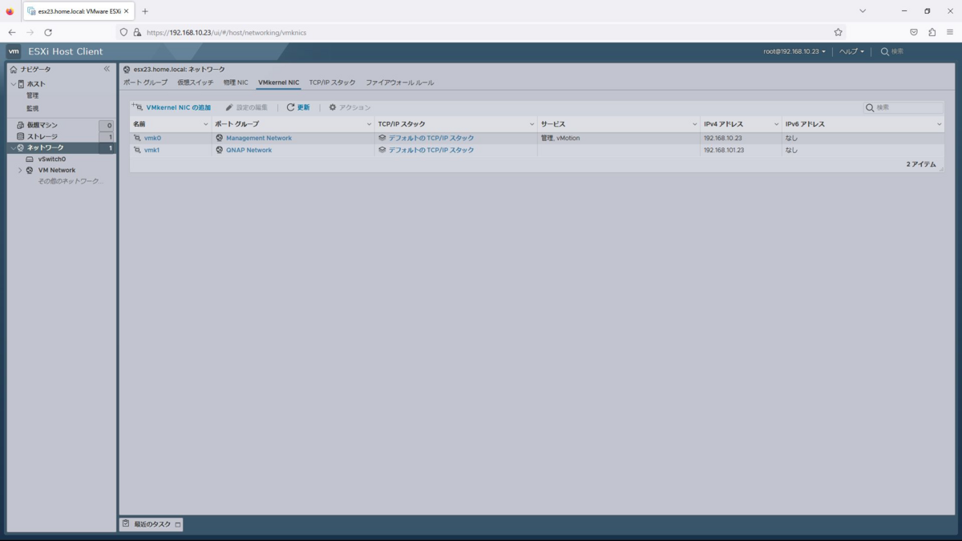Open the サービス column dropdown arrow

695,125
